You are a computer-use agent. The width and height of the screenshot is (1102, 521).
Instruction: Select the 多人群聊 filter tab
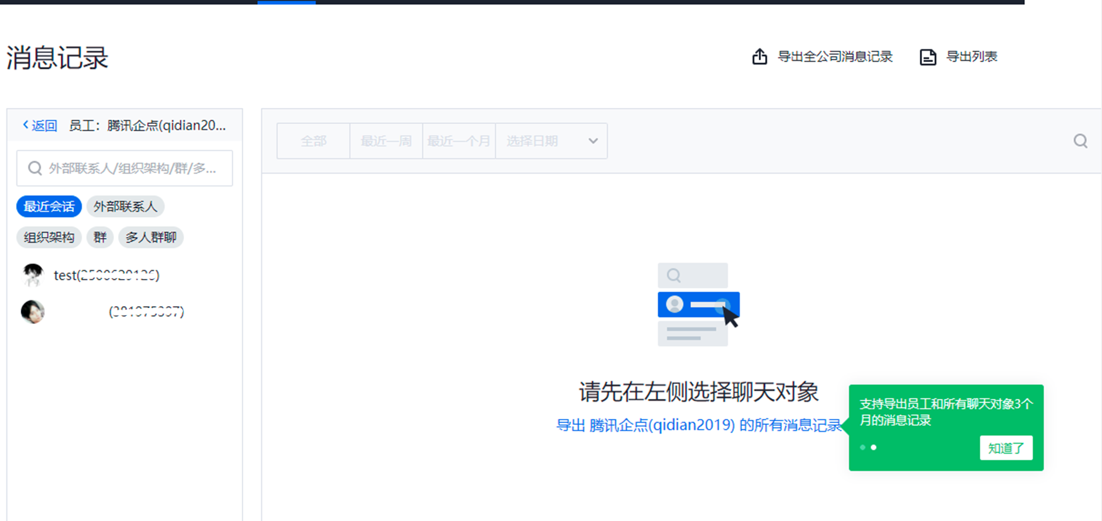pos(151,237)
